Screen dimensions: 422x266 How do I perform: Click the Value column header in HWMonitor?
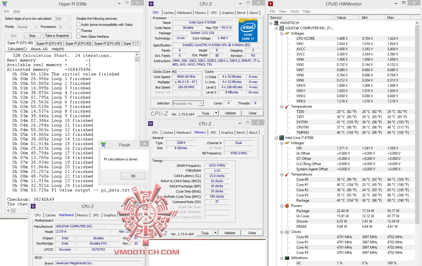pos(347,18)
